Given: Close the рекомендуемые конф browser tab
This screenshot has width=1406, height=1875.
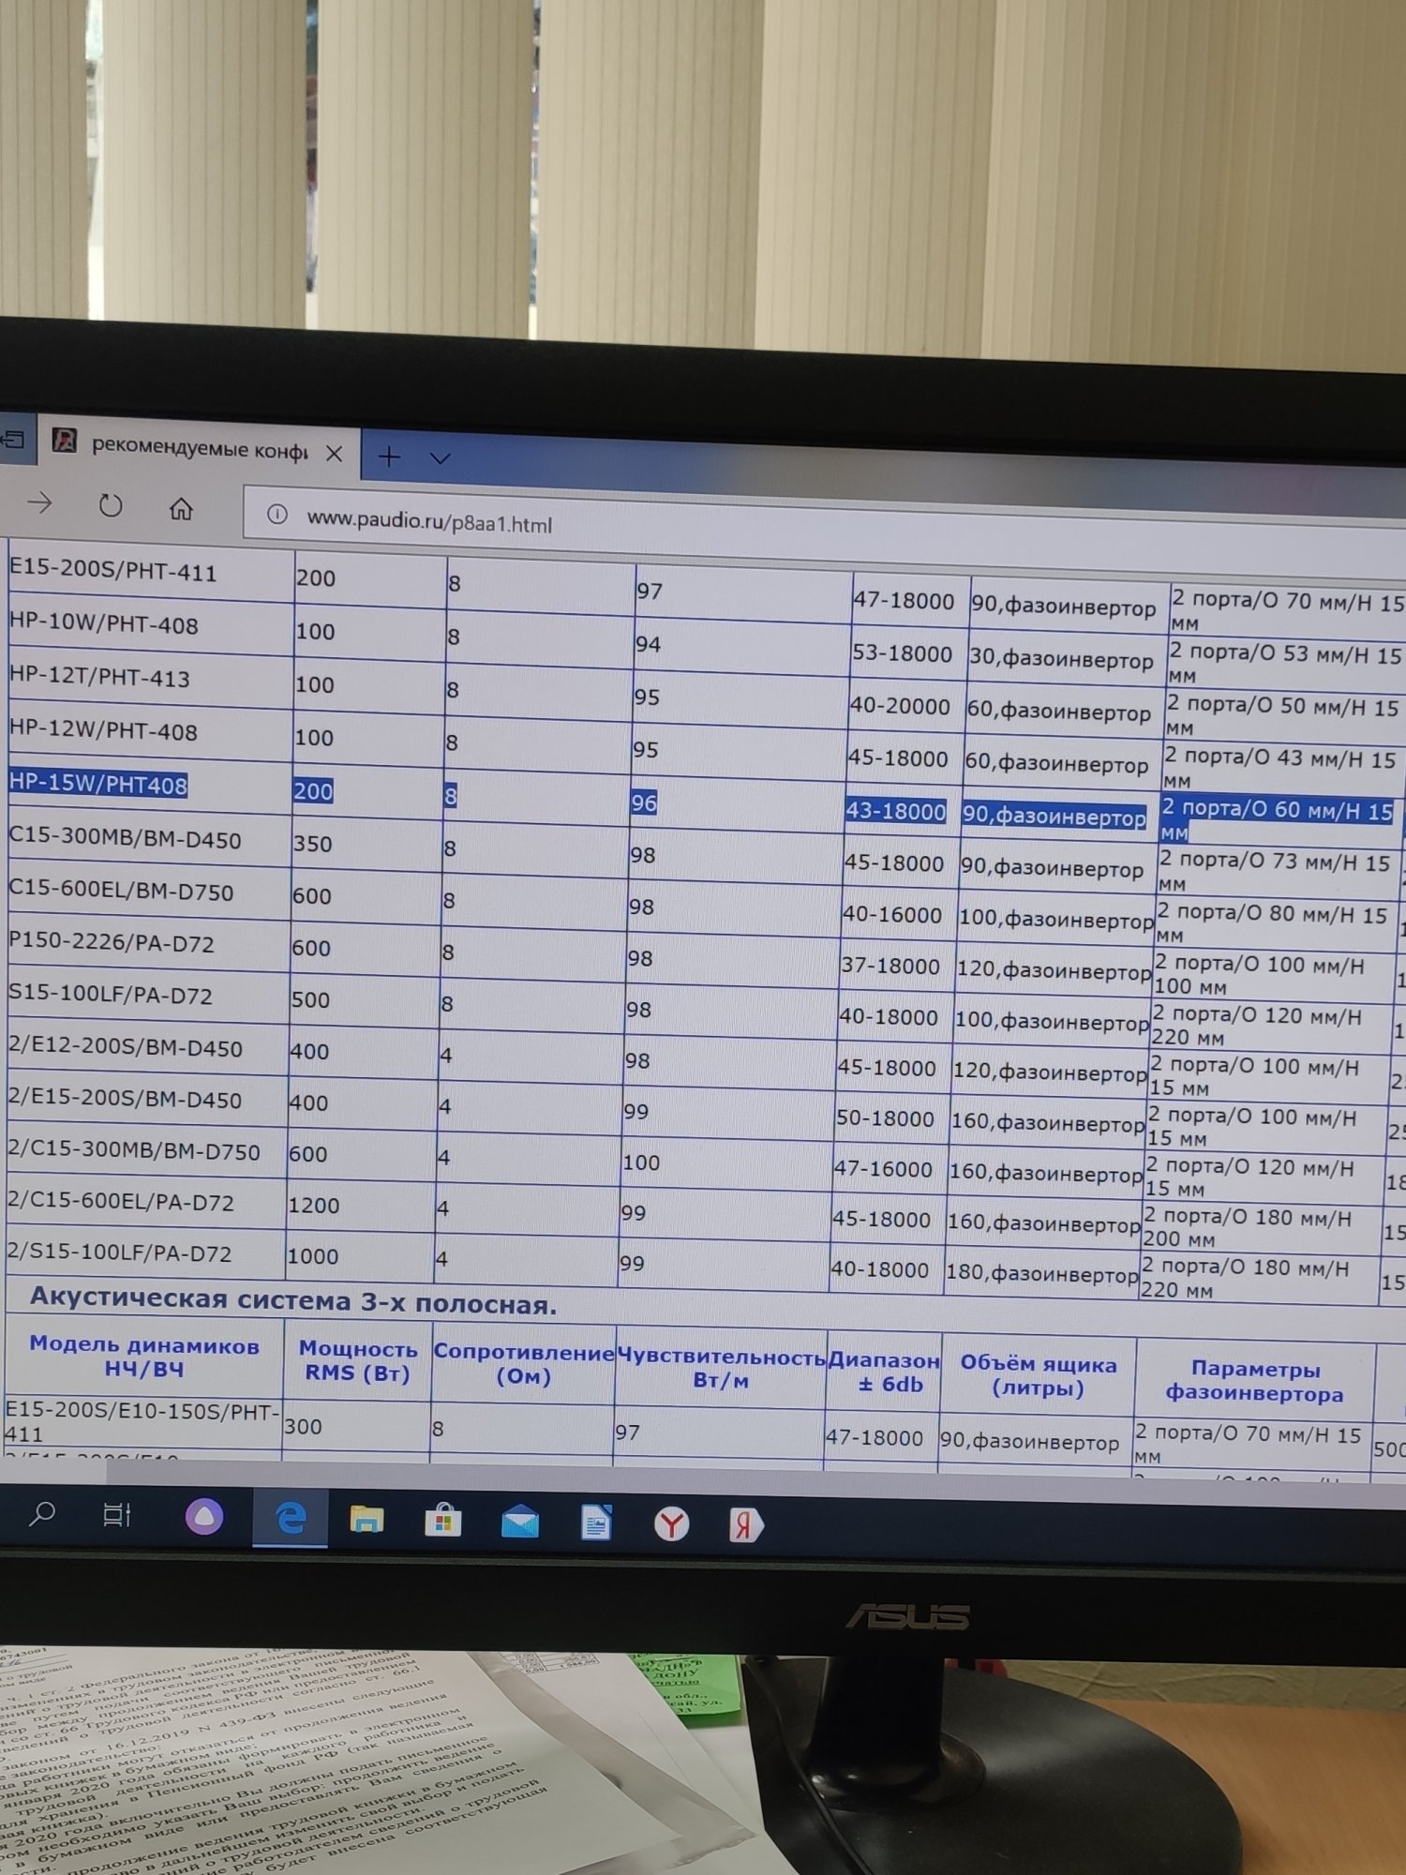Looking at the screenshot, I should point(334,454).
